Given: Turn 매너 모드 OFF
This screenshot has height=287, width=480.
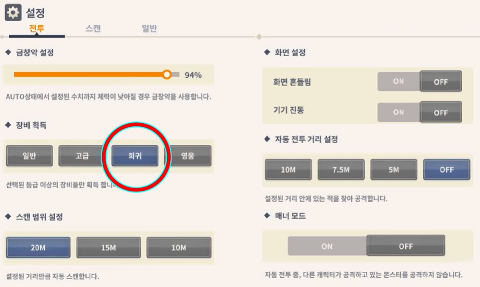Looking at the screenshot, I should [x=406, y=245].
